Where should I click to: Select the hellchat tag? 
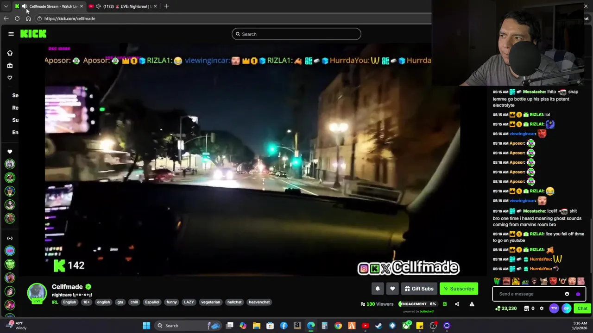[x=234, y=302]
